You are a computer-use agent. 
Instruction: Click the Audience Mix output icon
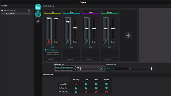tap(154, 69)
